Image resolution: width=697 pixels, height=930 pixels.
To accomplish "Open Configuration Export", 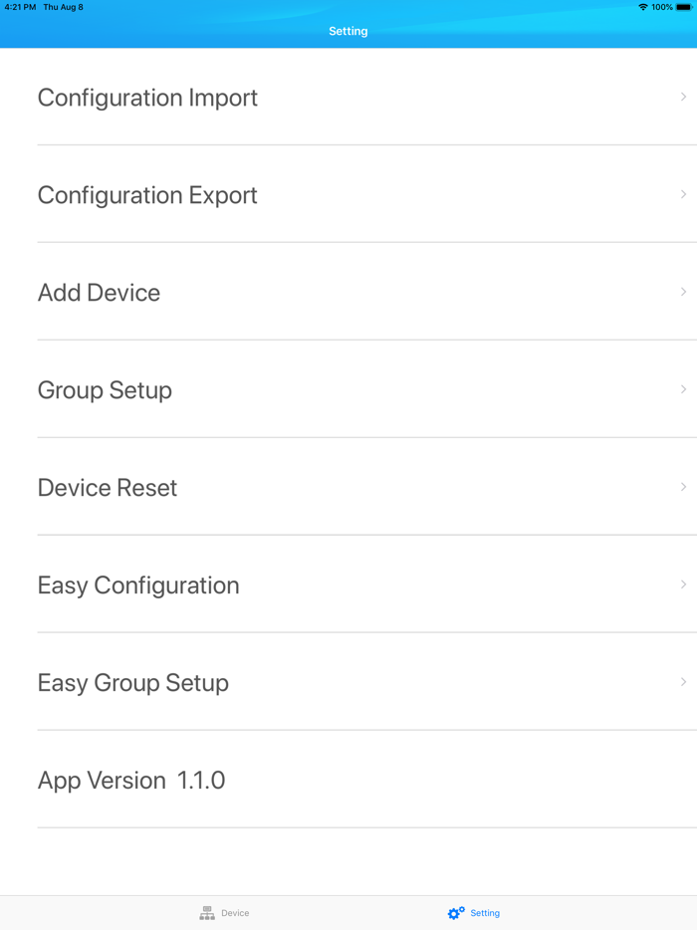I will click(147, 195).
